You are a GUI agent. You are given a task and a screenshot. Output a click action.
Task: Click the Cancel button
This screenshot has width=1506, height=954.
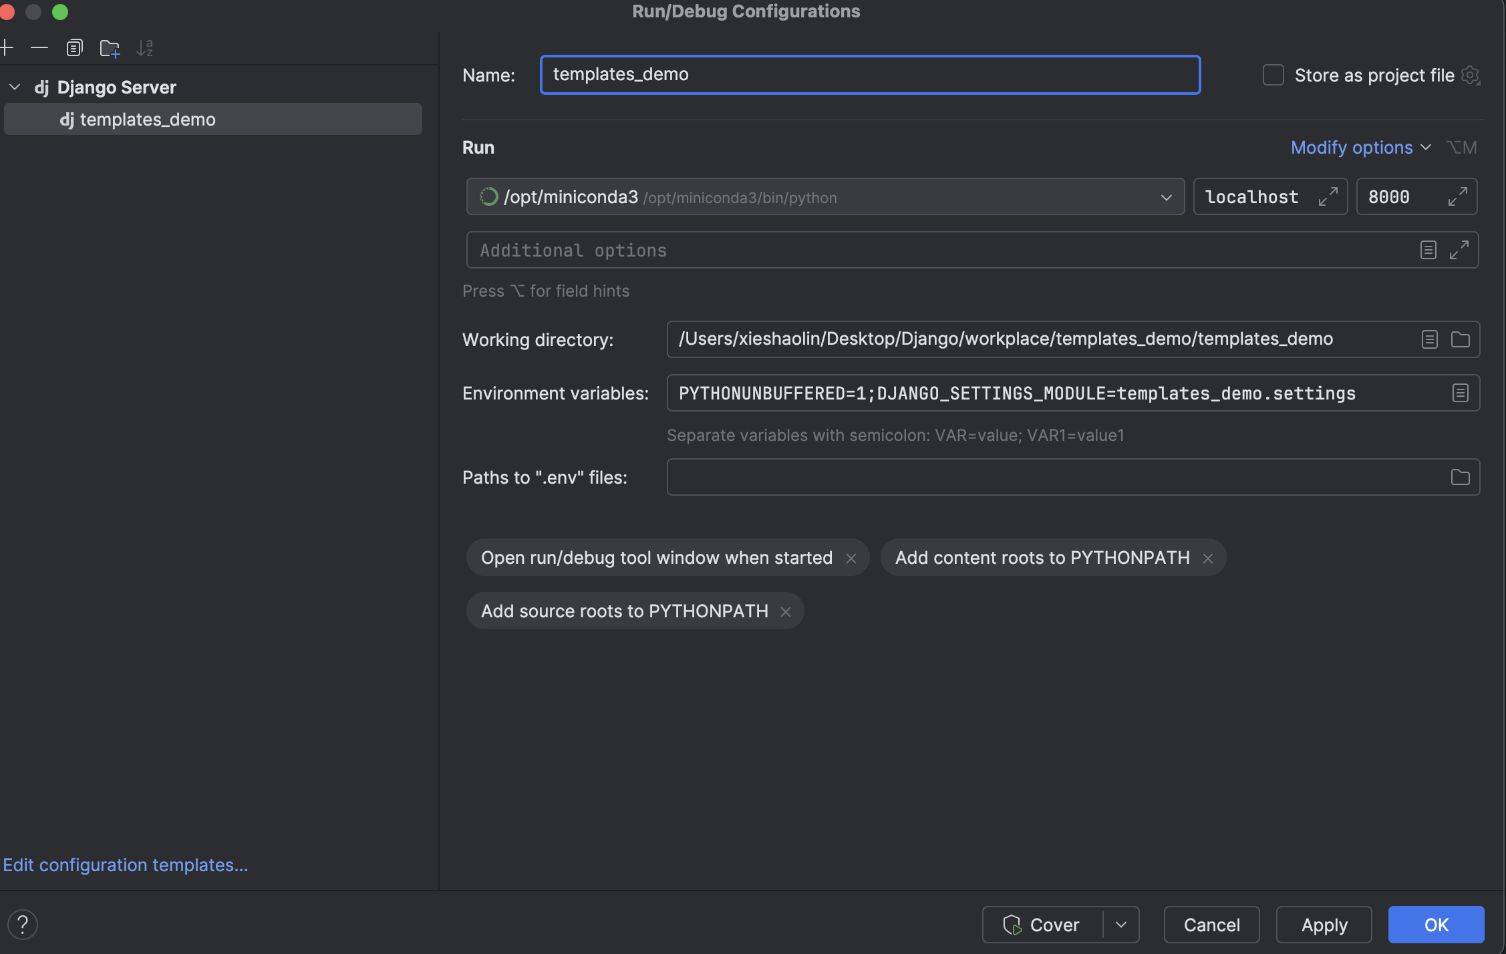(x=1212, y=925)
